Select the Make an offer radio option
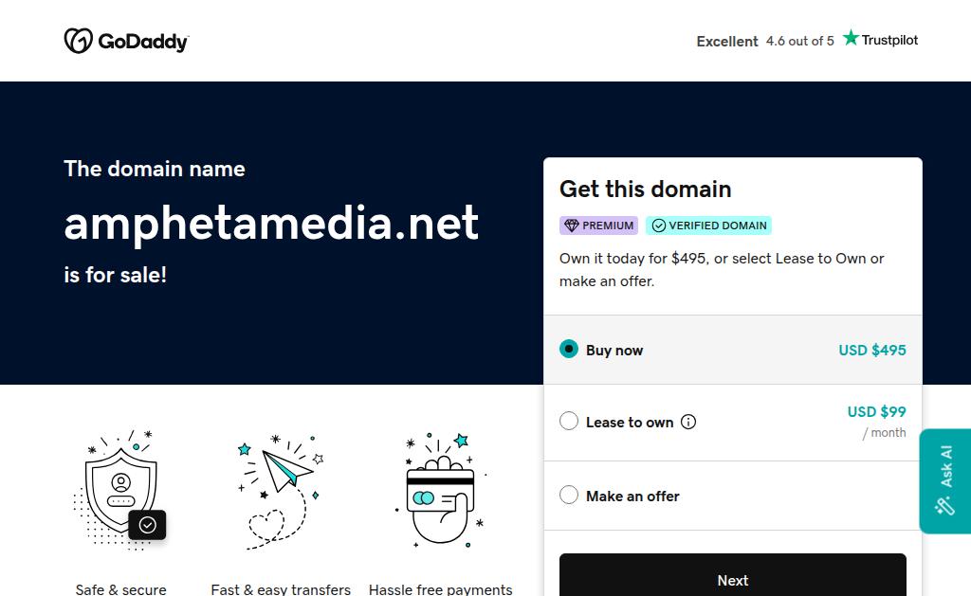971x596 pixels. coord(569,495)
